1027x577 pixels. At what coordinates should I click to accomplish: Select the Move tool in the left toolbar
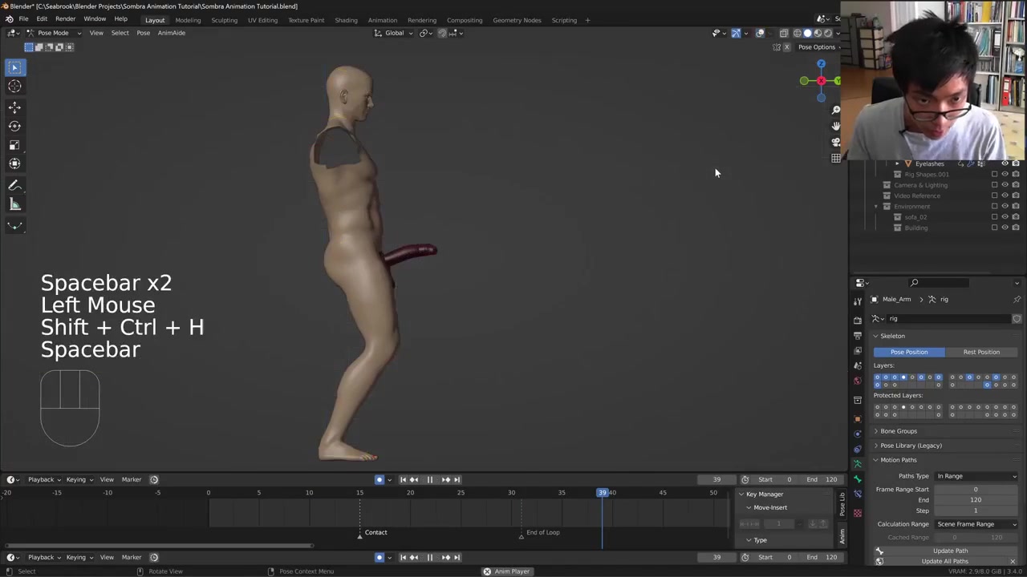pyautogui.click(x=14, y=107)
